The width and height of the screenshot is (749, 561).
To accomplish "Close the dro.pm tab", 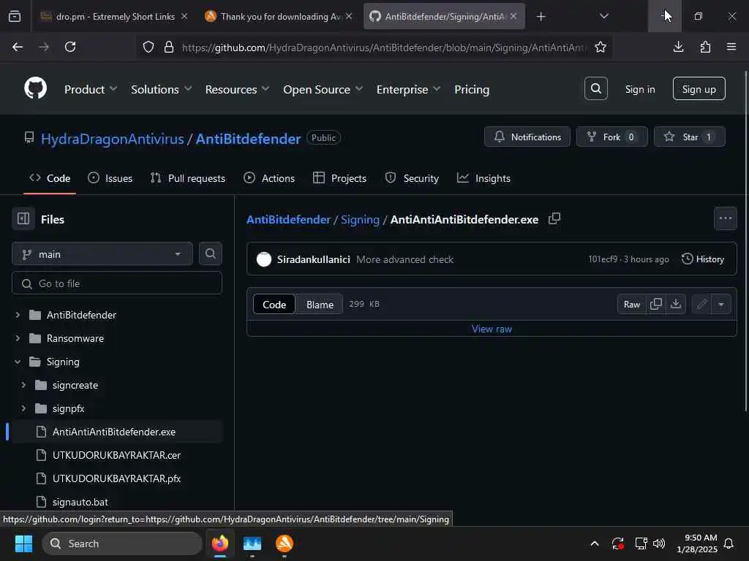I will pos(184,16).
